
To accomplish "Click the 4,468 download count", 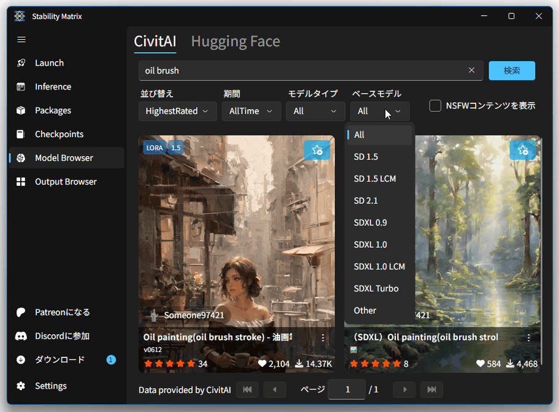I will coord(522,364).
